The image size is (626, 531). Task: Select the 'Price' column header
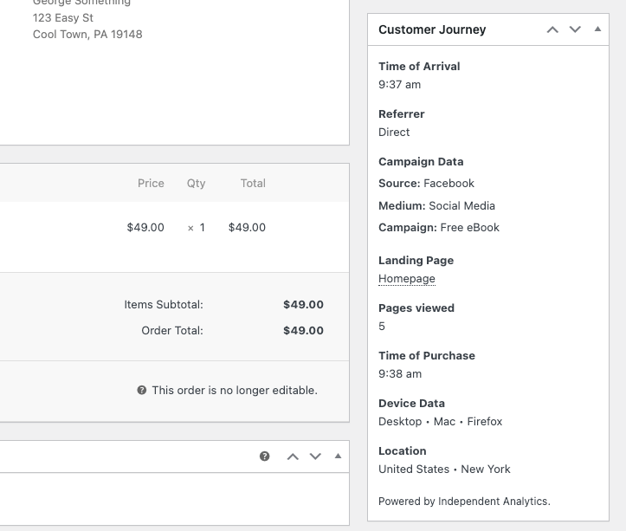click(x=151, y=184)
